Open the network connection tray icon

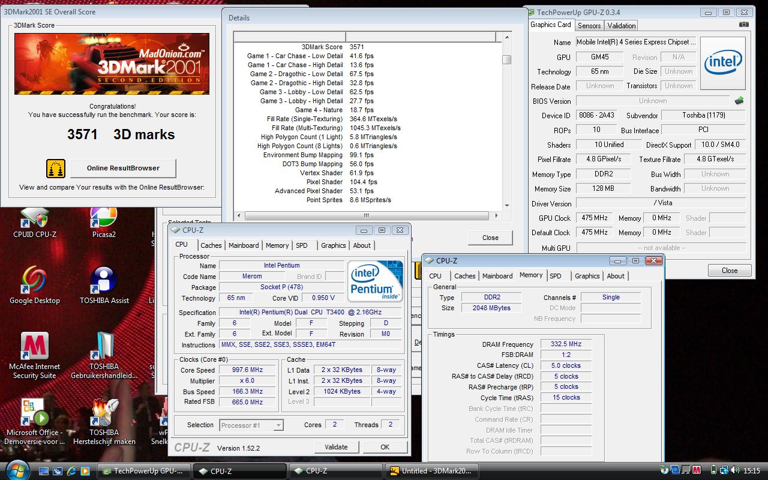(x=724, y=470)
